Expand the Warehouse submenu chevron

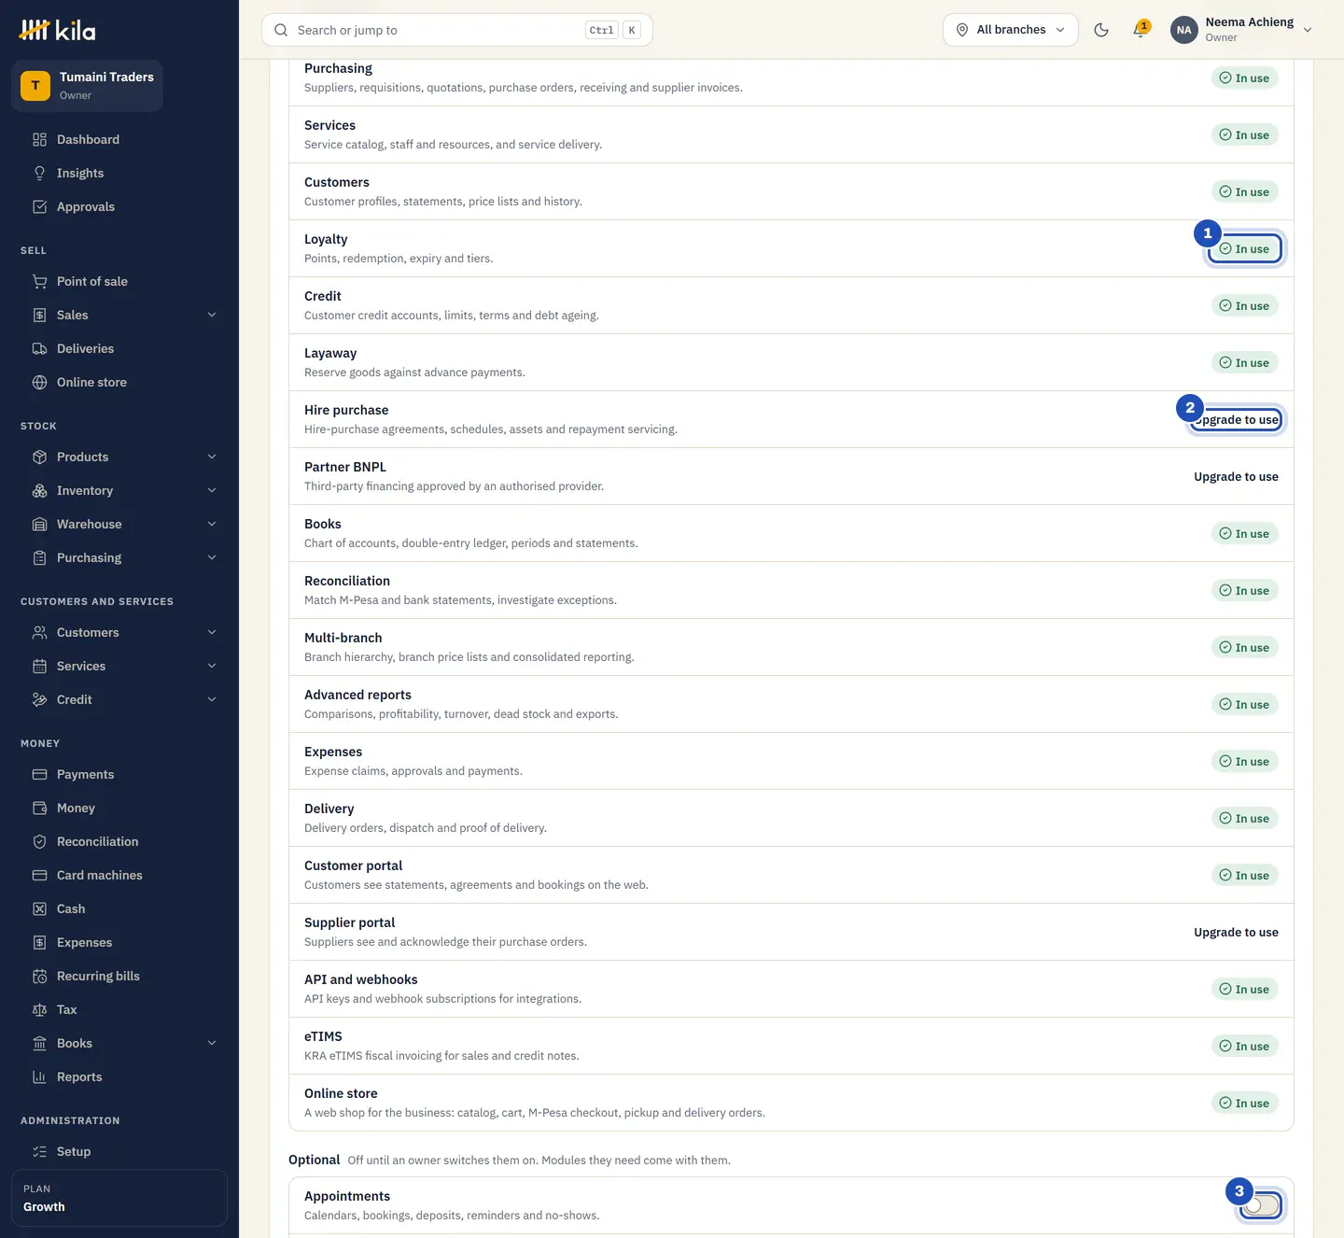(212, 524)
